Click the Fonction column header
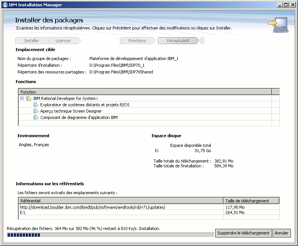The image size is (298, 246). pyautogui.click(x=145, y=92)
